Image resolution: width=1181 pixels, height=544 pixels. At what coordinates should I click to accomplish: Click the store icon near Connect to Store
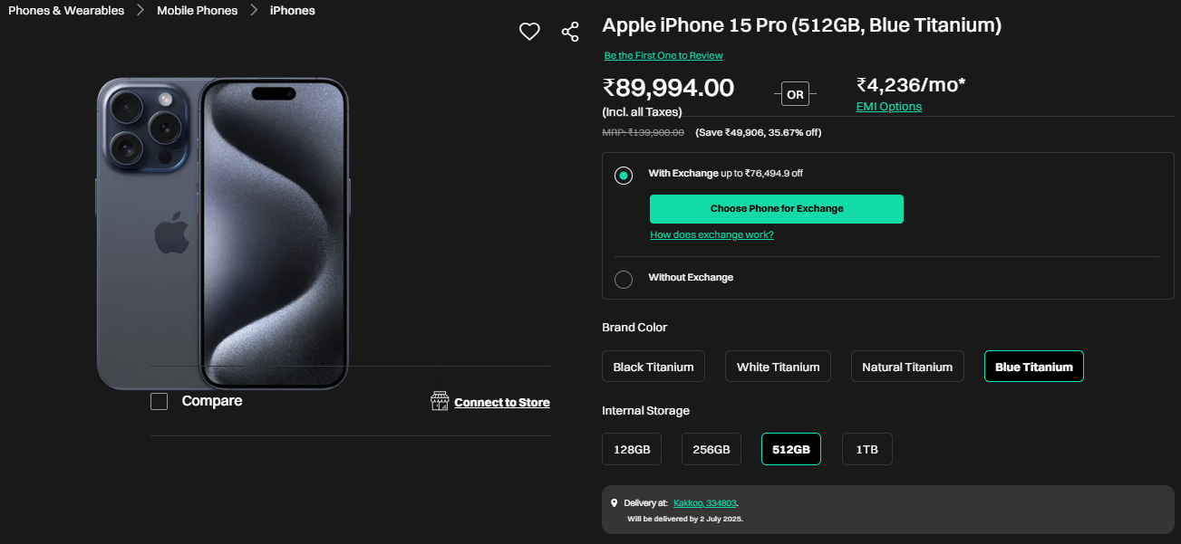[440, 401]
